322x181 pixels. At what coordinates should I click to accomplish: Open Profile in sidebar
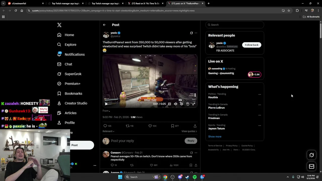(66, 123)
